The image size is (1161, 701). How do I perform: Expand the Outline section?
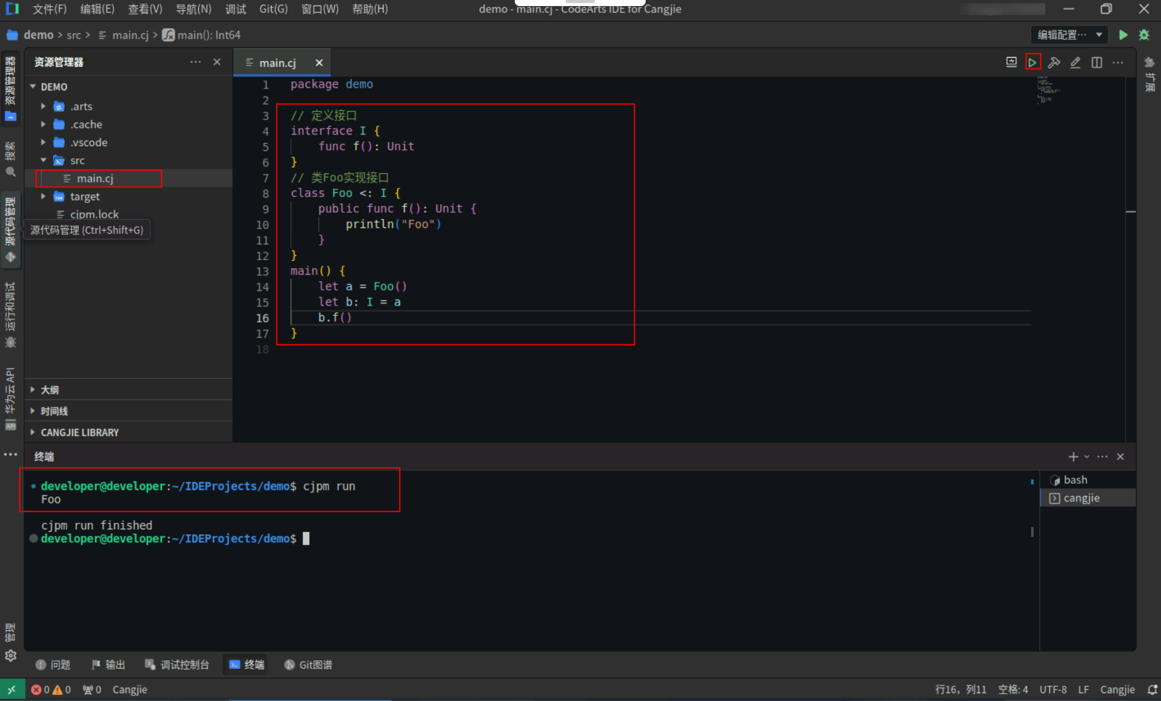tap(129, 390)
